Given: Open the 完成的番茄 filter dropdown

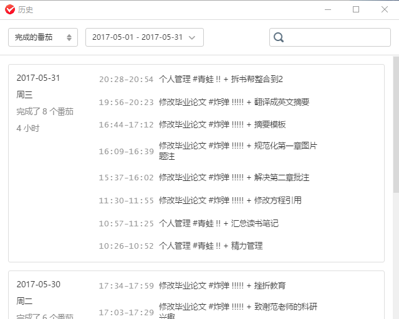Looking at the screenshot, I should 43,37.
